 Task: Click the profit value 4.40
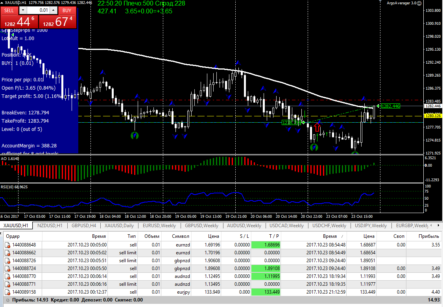[x=436, y=292]
